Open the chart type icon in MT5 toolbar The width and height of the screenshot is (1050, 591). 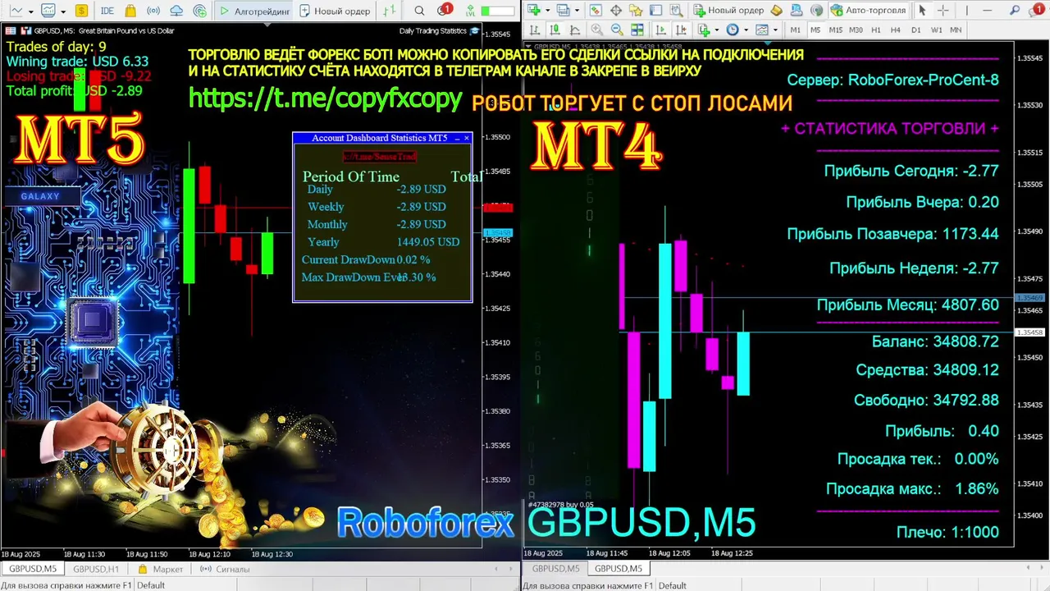[16, 11]
